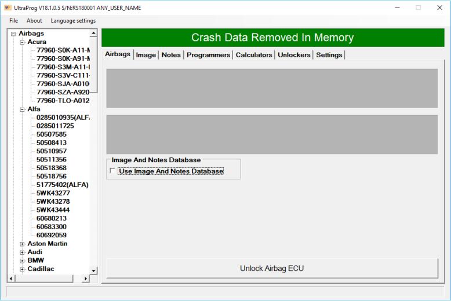This screenshot has height=301, width=451.
Task: Collapse the Acura tree node
Action: click(x=22, y=42)
